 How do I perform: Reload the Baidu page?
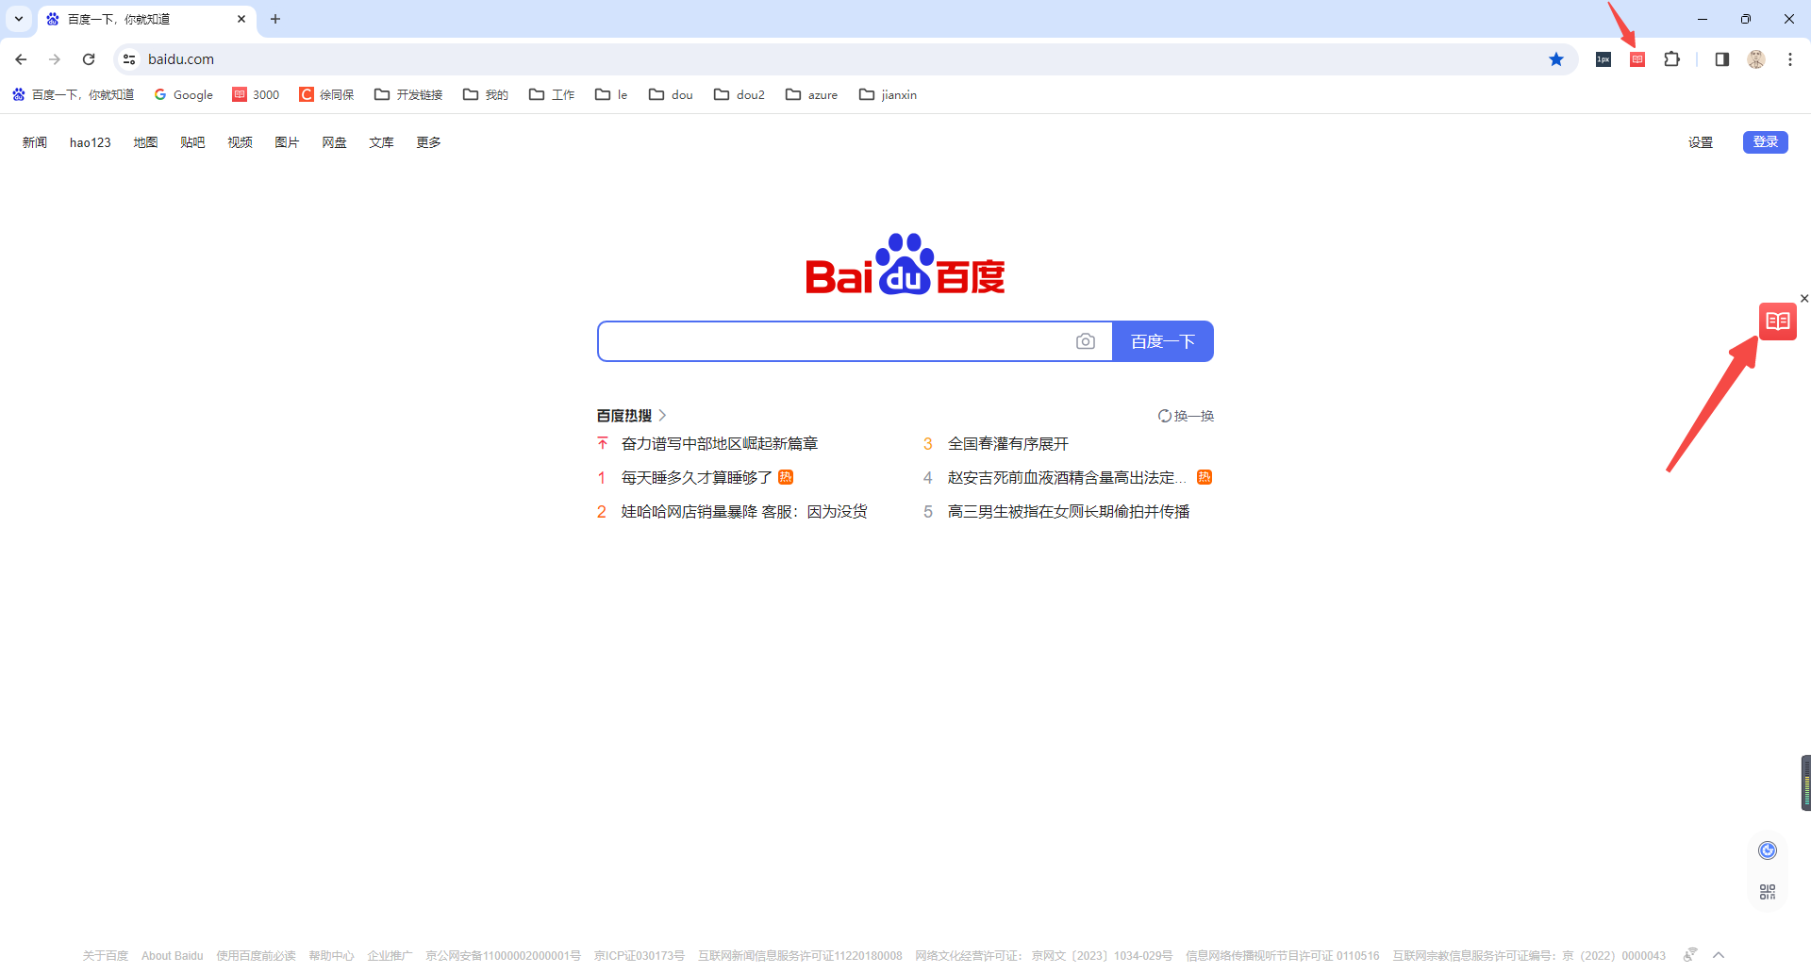click(x=89, y=59)
